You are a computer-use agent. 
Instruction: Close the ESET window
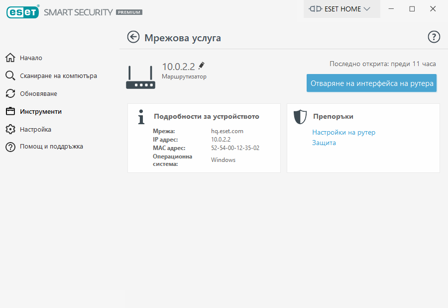[x=433, y=9]
